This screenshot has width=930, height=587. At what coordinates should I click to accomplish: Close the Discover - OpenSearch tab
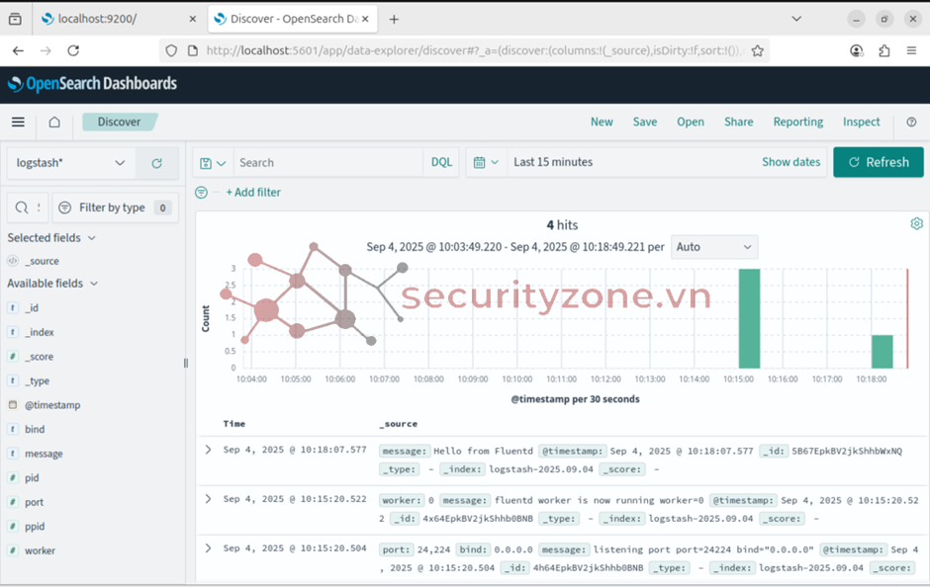(365, 19)
